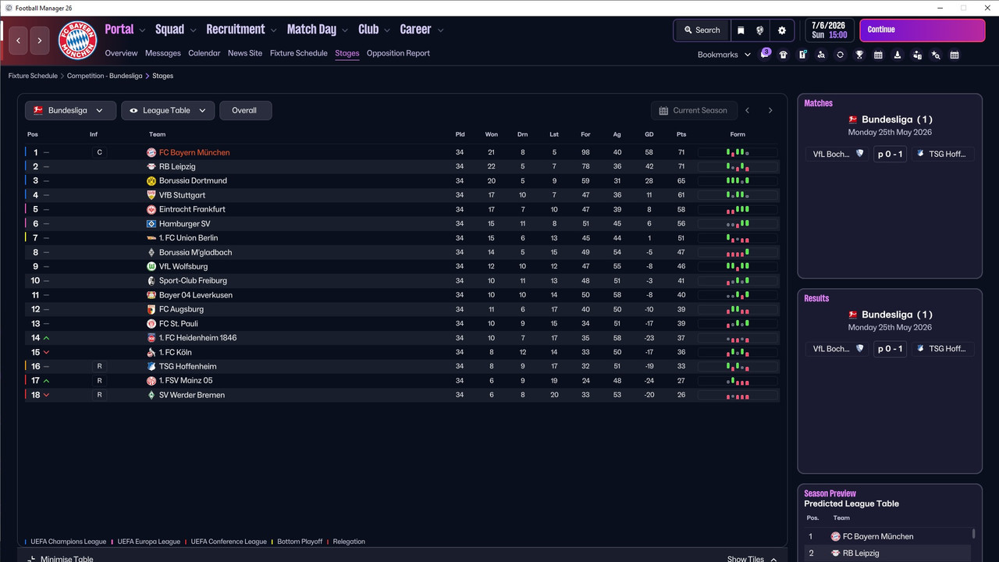This screenshot has width=999, height=562.
Task: Toggle Show Tiles at the bottom right
Action: [752, 559]
